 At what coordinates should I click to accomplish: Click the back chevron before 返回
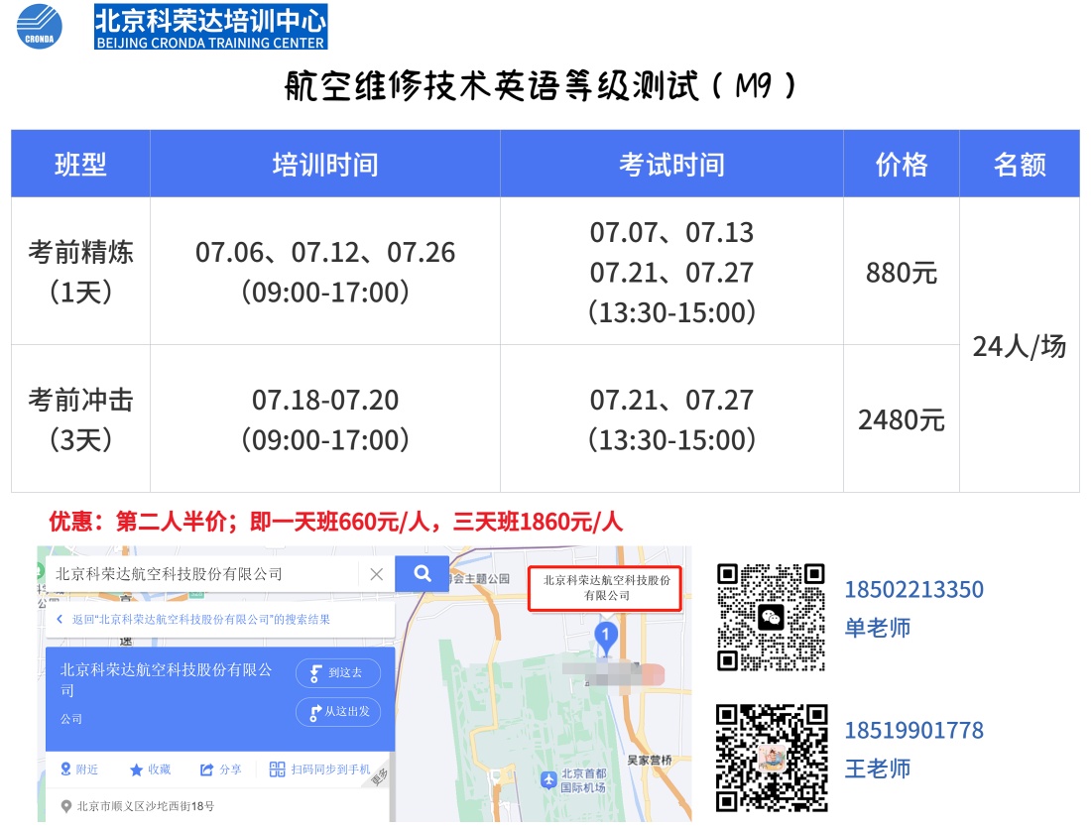pos(60,619)
